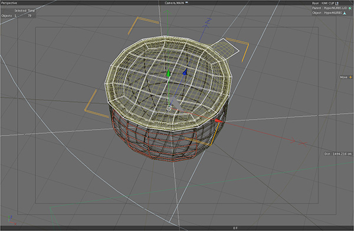This screenshot has width=354, height=231.
Task: Click the 'Move' tool HUD label
Action: click(x=343, y=77)
